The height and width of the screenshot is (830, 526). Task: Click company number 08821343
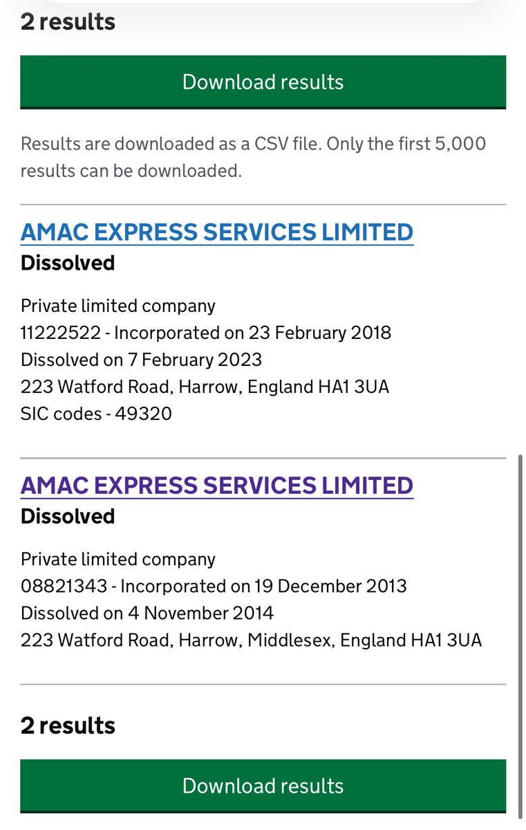click(x=64, y=586)
